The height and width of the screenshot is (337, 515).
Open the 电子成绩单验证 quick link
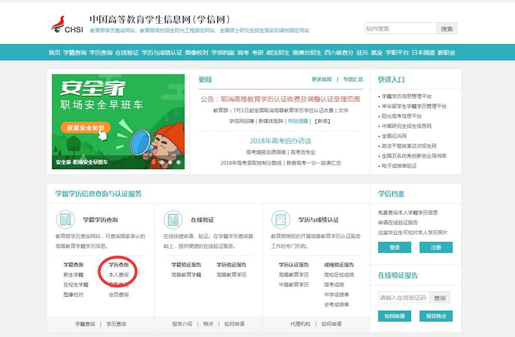(x=399, y=166)
